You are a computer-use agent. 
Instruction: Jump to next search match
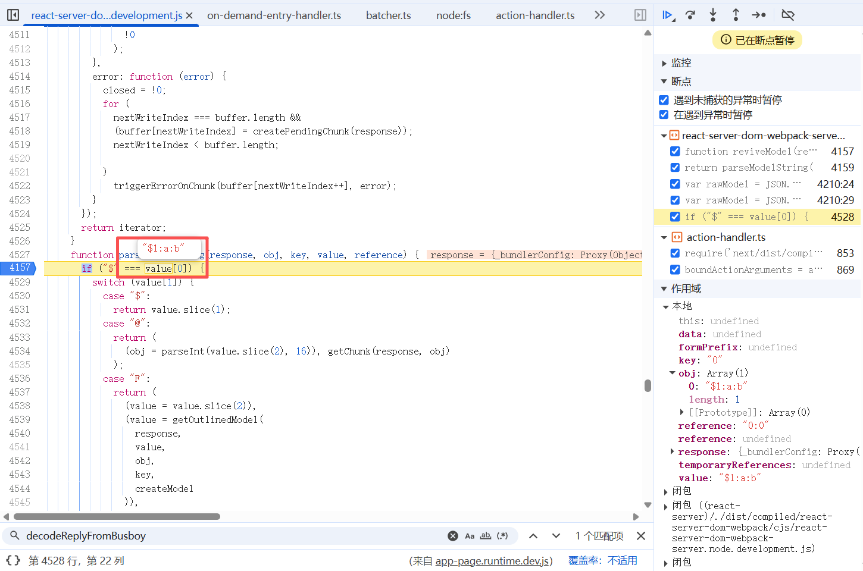[x=556, y=536]
